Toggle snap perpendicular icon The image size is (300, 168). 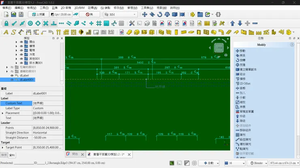coord(54,23)
